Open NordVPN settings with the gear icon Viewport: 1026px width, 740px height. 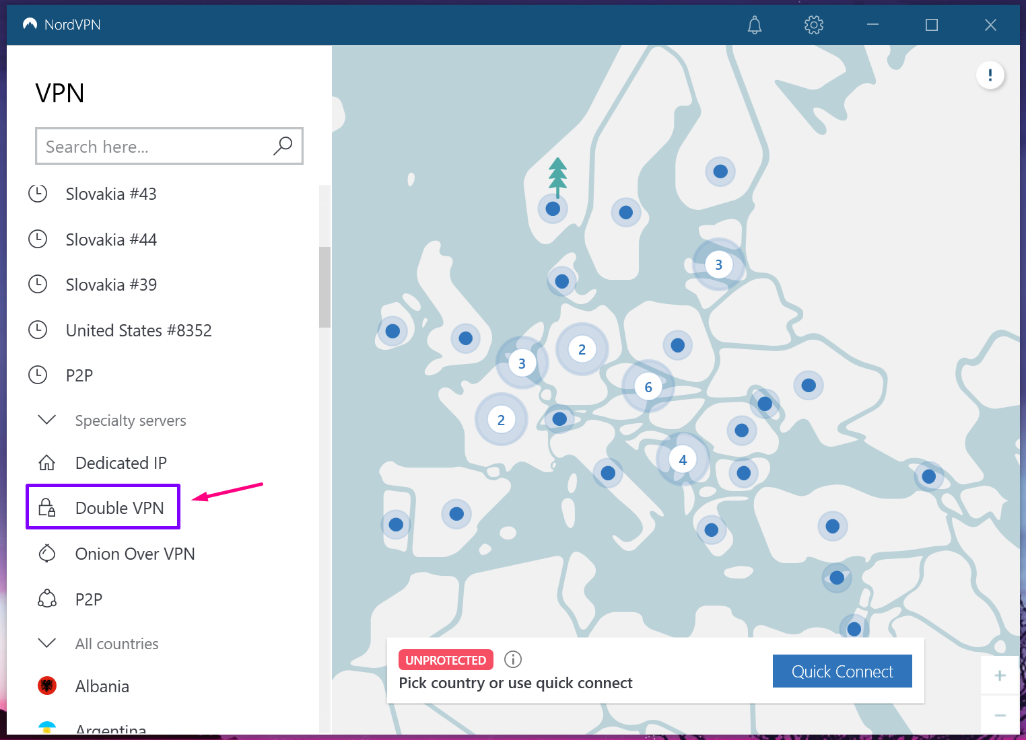tap(813, 24)
